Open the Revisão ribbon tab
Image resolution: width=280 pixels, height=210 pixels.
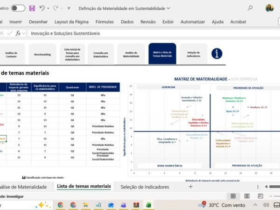pyautogui.click(x=148, y=22)
